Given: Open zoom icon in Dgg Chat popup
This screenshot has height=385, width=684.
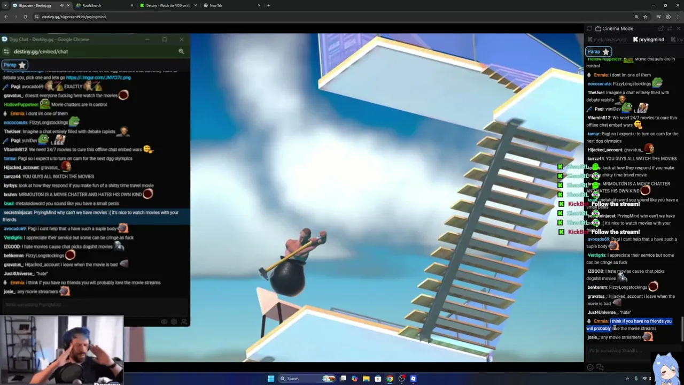Looking at the screenshot, I should (181, 51).
